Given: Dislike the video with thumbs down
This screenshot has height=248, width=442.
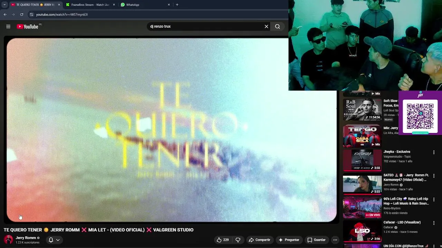Looking at the screenshot, I should tap(238, 240).
